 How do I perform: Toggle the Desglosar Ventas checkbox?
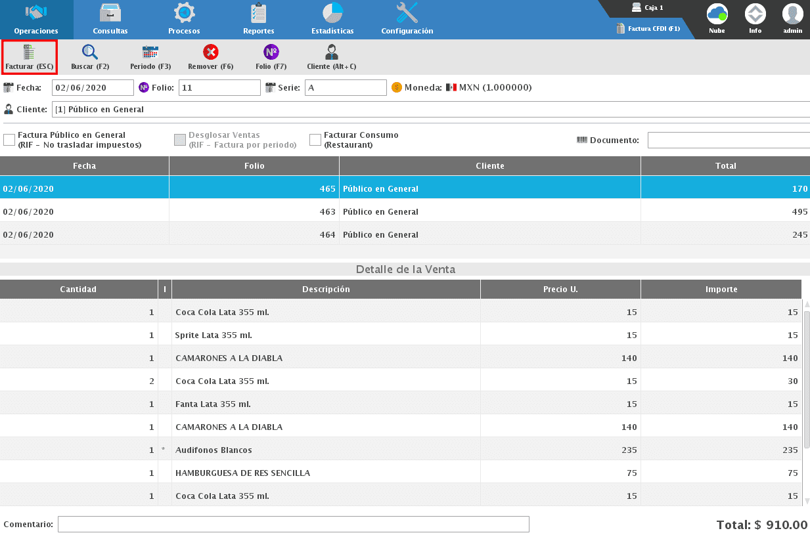tap(180, 140)
